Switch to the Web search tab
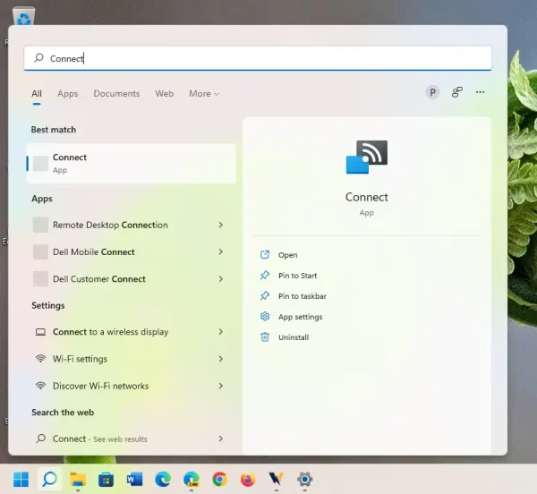537x494 pixels. (165, 93)
